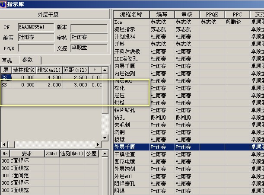This screenshot has height=195, width=264.
Task: Click the empty PPQE input field
Action: [36, 48]
